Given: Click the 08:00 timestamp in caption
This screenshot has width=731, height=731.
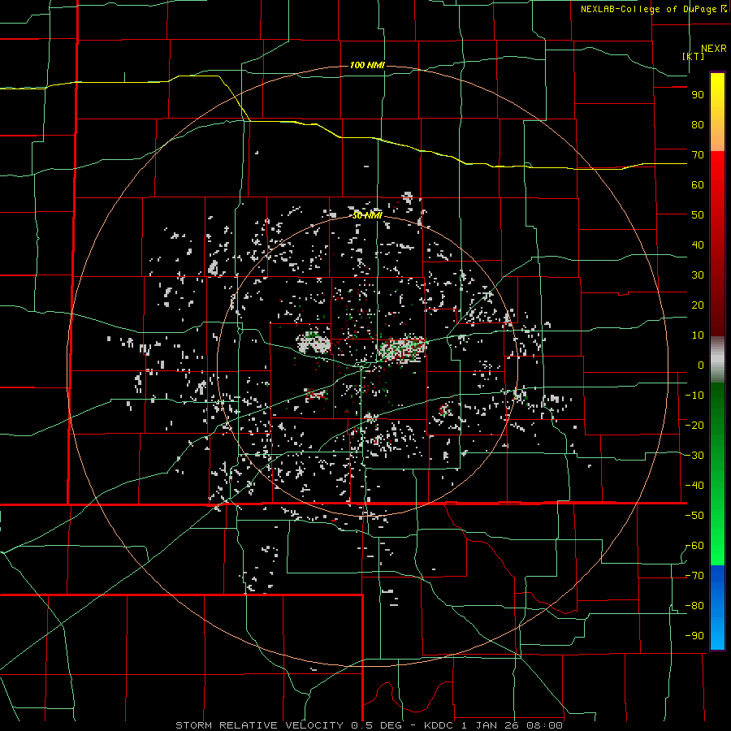Looking at the screenshot, I should tap(545, 725).
